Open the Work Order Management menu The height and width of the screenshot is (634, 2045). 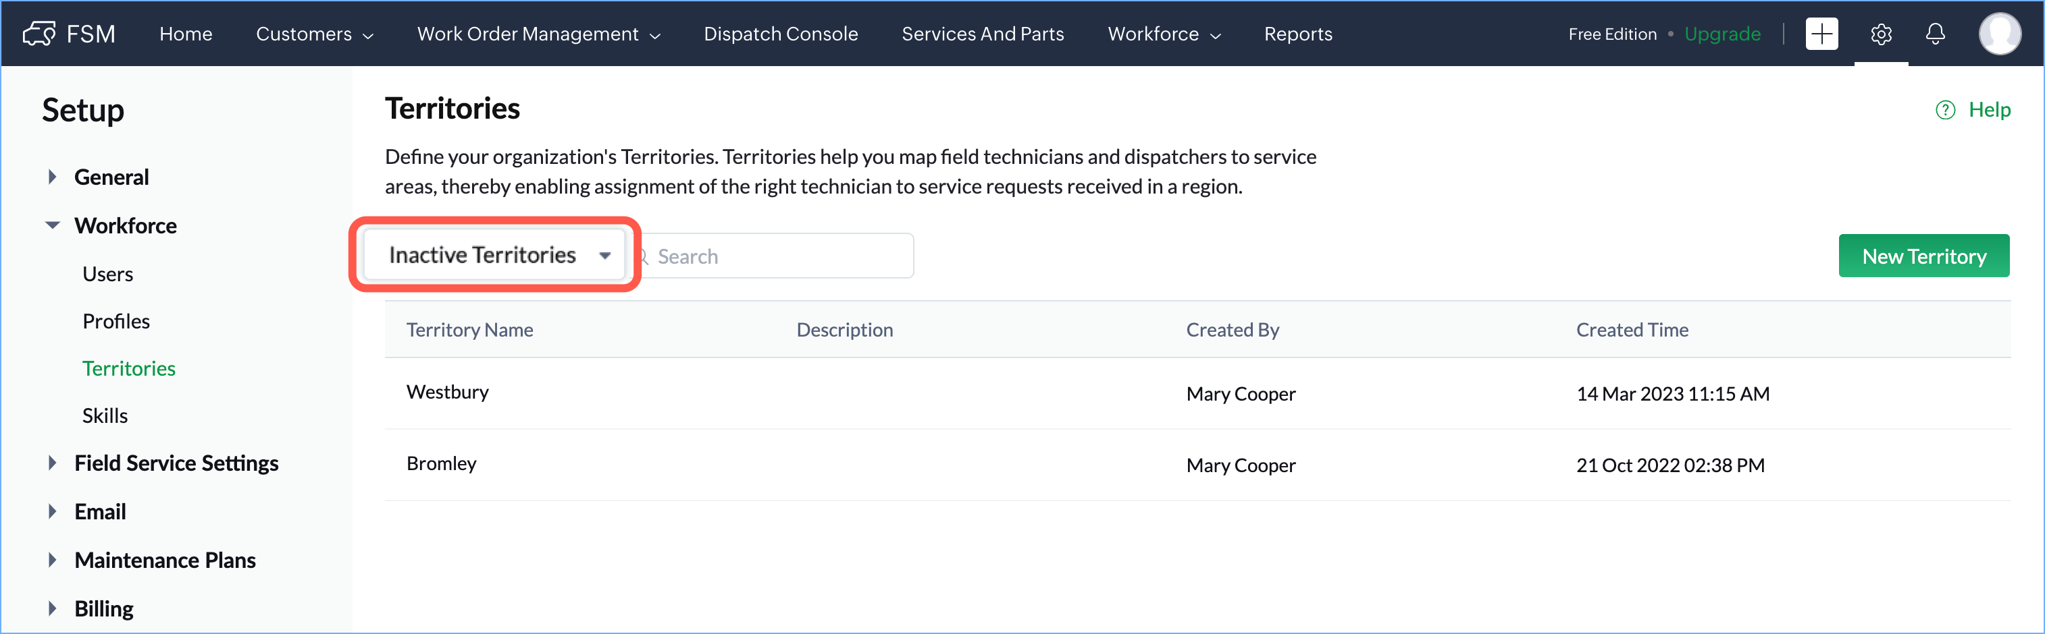click(538, 34)
